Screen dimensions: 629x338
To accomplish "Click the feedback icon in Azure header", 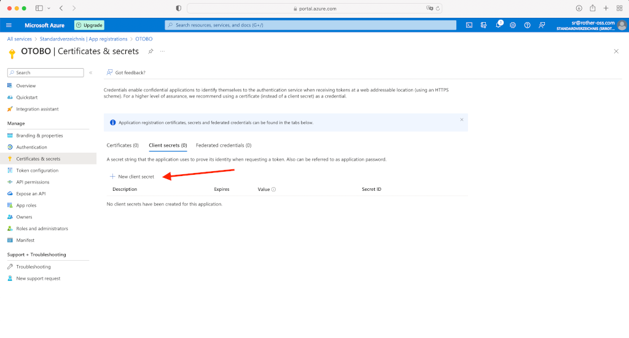I will click(542, 25).
